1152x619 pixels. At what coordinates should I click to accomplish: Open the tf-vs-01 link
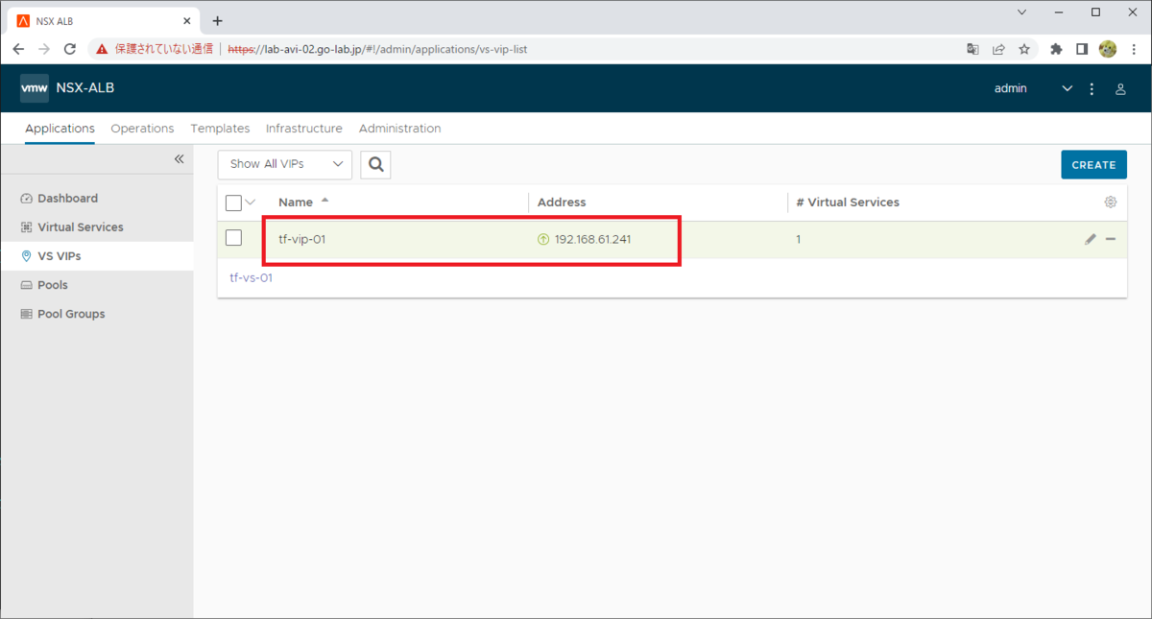(250, 276)
